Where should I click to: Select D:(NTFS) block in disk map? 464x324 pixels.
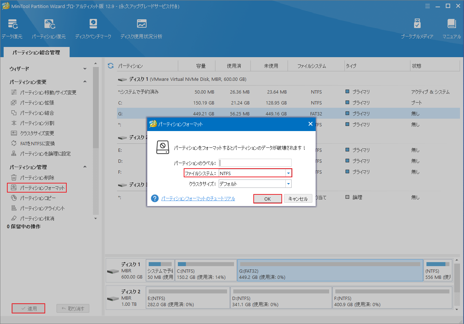coord(281,297)
